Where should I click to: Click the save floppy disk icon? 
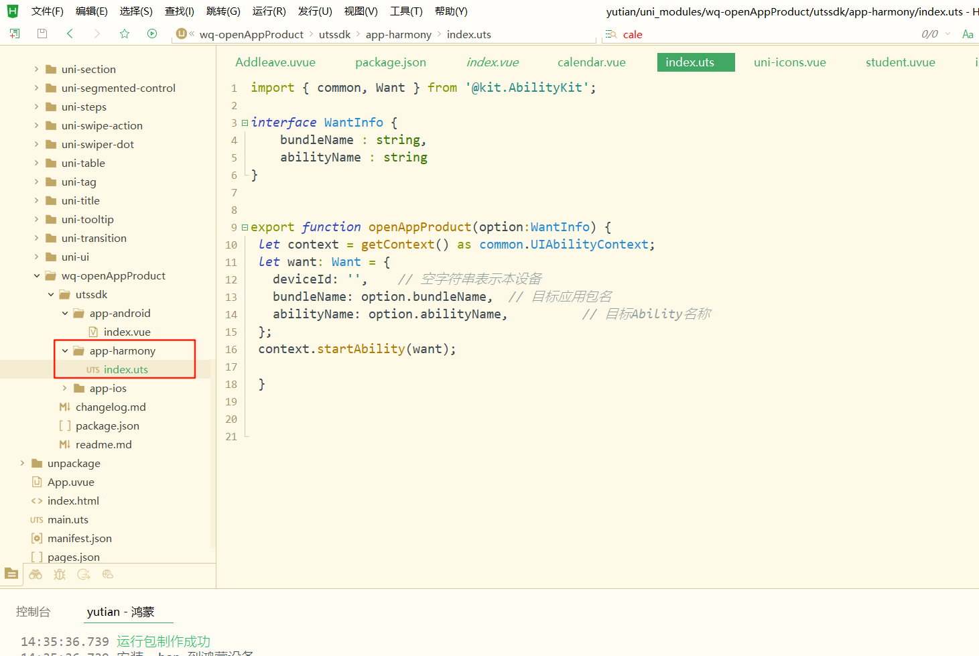[42, 34]
